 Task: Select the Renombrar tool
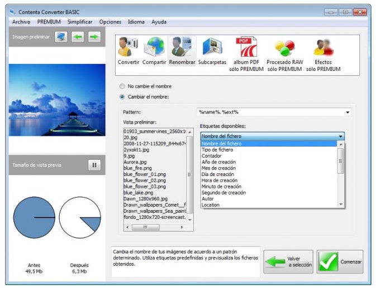(182, 51)
